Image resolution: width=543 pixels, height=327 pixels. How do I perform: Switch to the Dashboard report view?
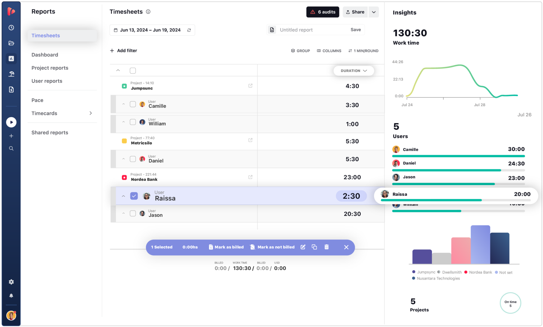[45, 55]
